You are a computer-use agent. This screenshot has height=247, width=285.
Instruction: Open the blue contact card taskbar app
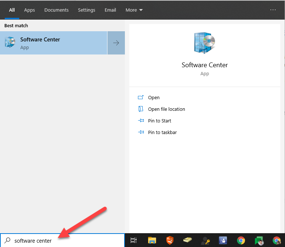click(223, 240)
